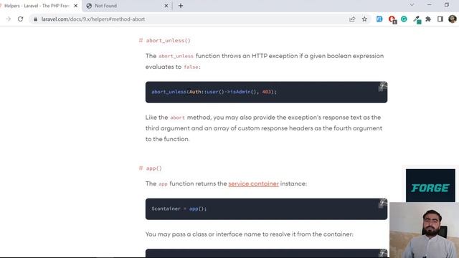Reload the current page
459x258 pixels.
[20, 19]
